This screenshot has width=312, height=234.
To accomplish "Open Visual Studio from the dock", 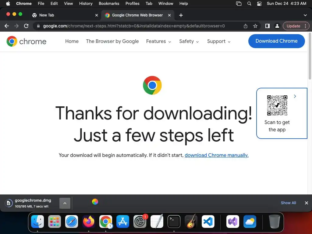I will [x=233, y=222].
